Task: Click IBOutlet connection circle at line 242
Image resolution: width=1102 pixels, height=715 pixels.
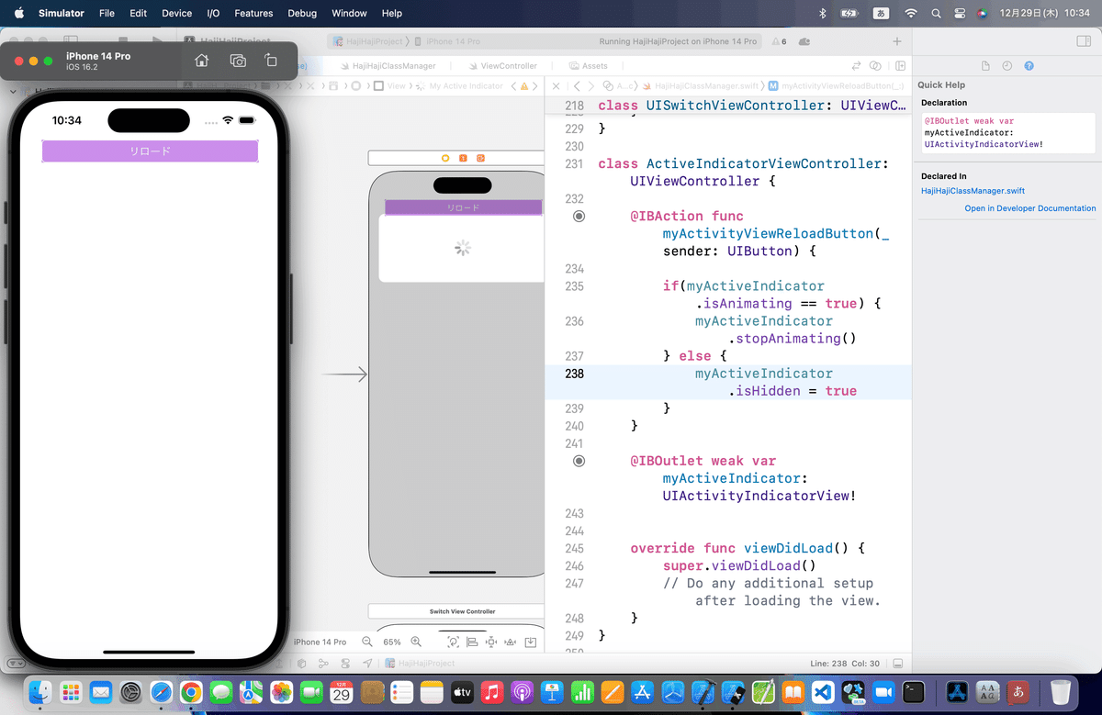Action: (579, 461)
